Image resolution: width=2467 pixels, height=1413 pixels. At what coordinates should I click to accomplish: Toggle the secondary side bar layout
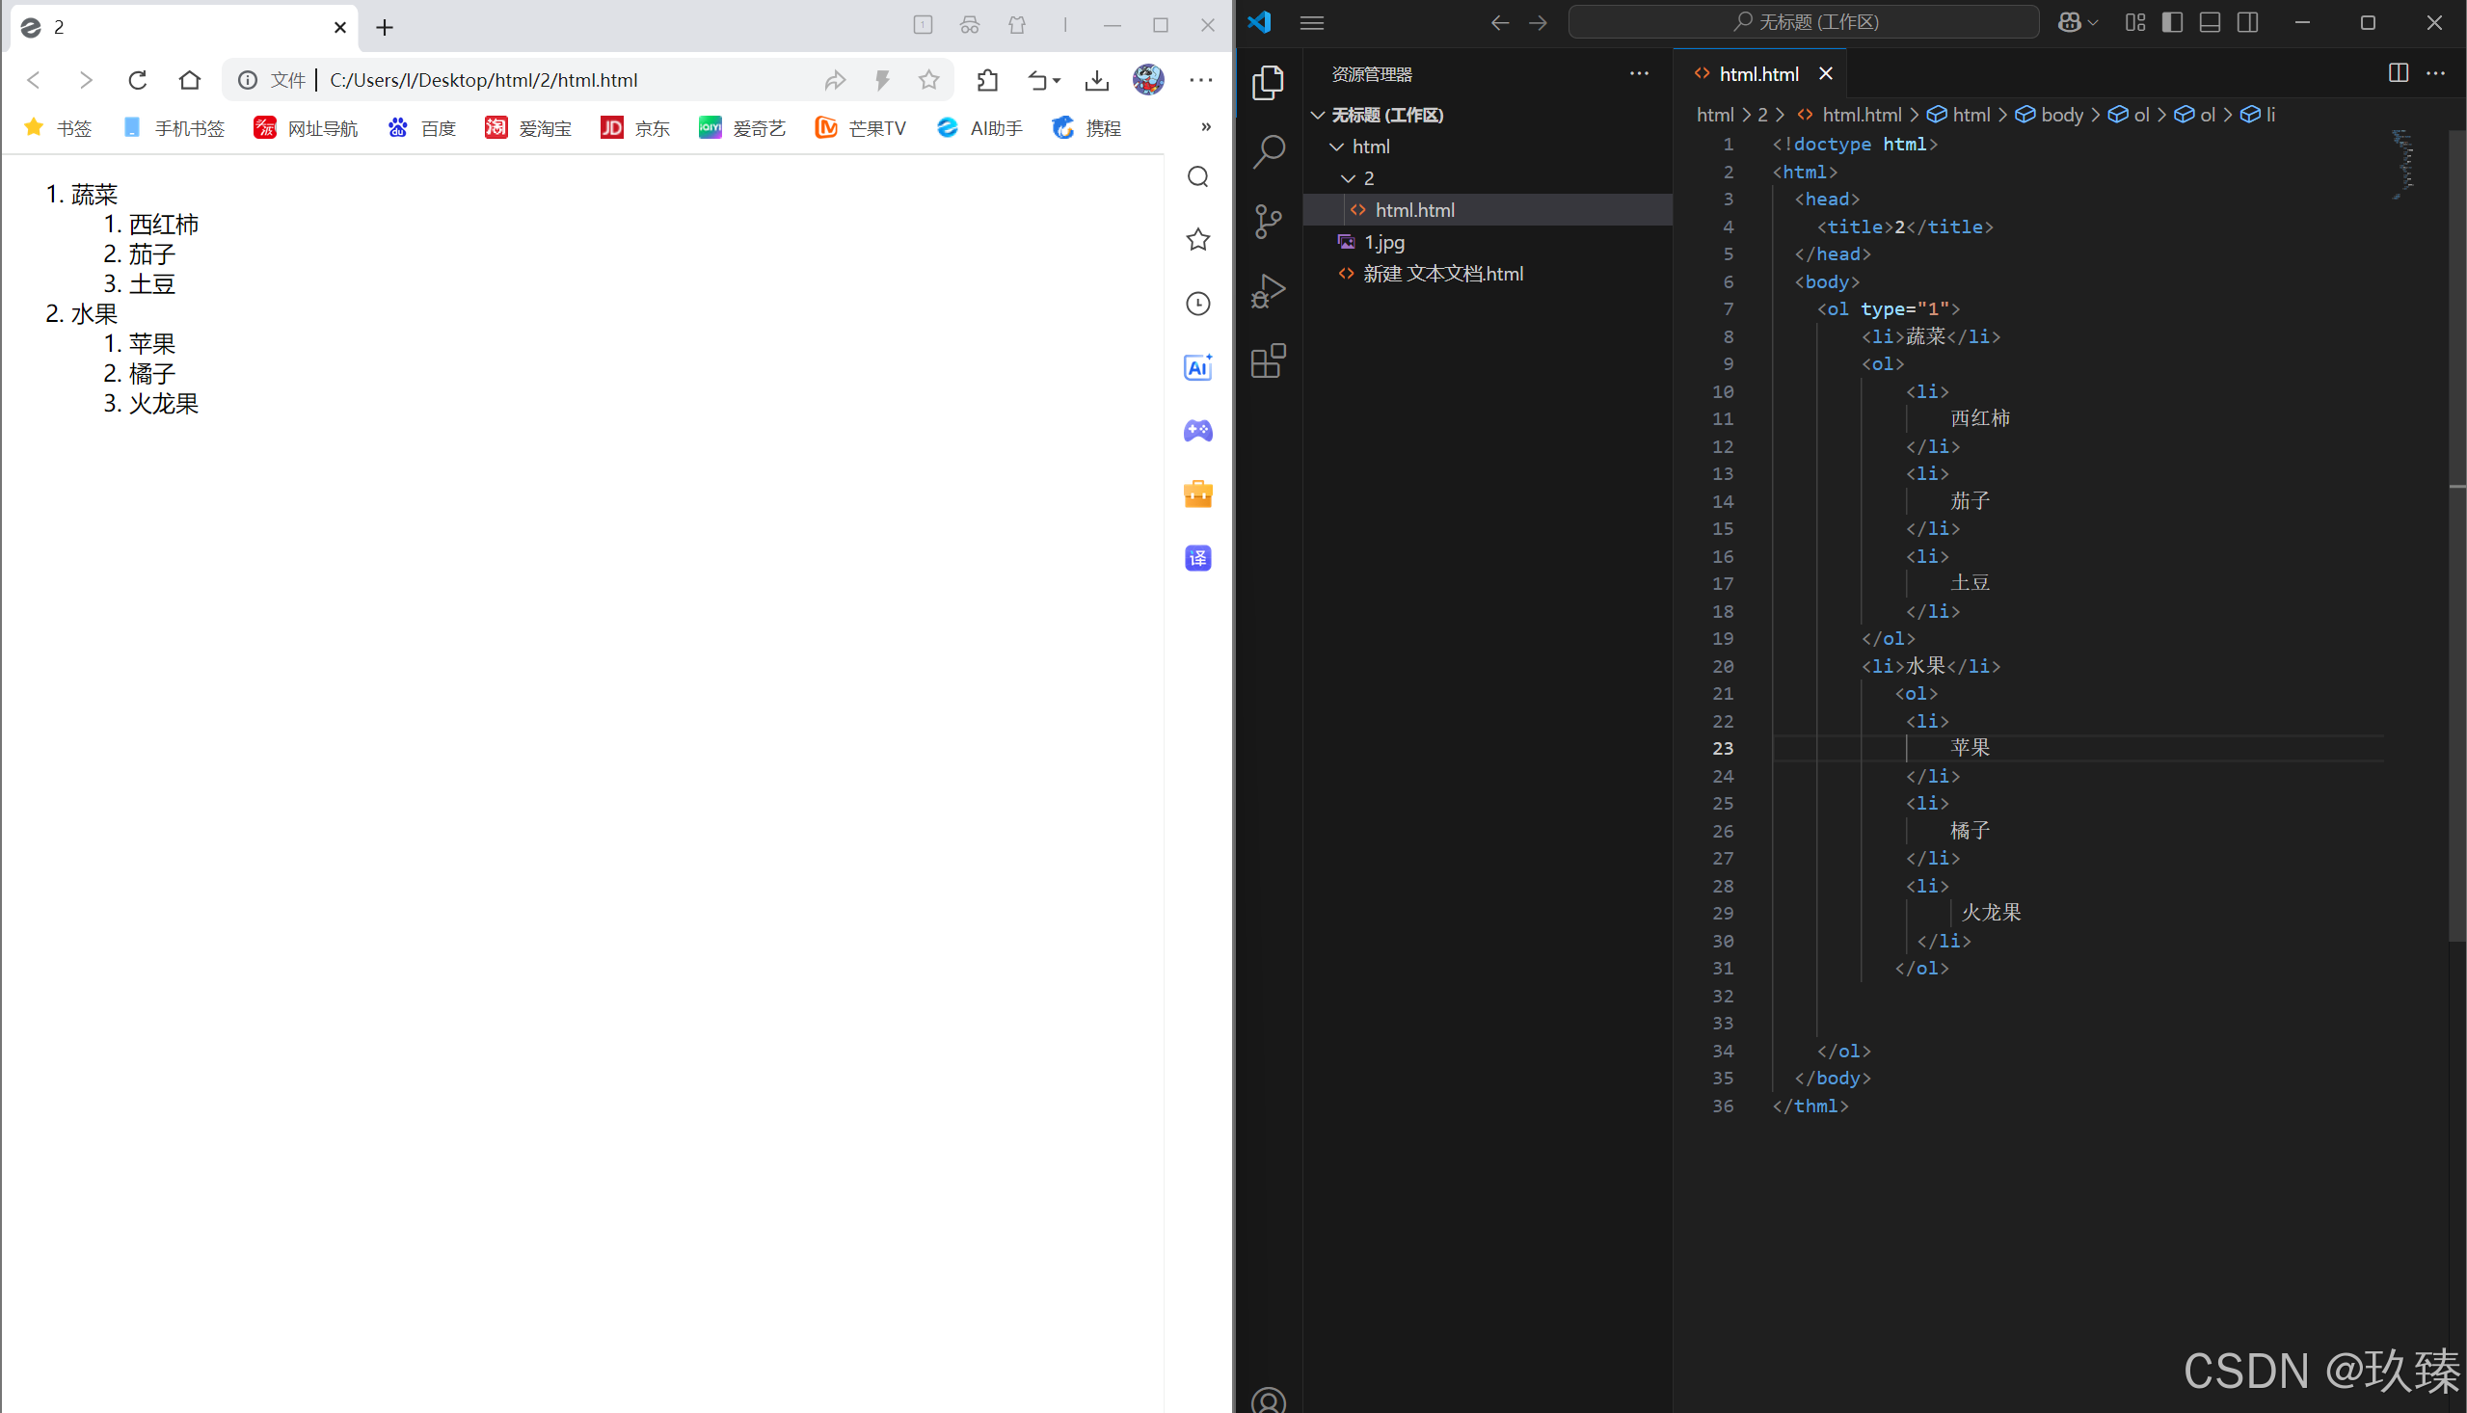tap(2247, 22)
